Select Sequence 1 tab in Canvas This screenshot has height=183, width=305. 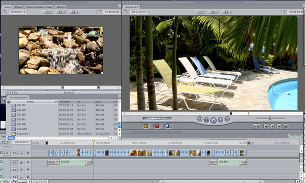(132, 7)
